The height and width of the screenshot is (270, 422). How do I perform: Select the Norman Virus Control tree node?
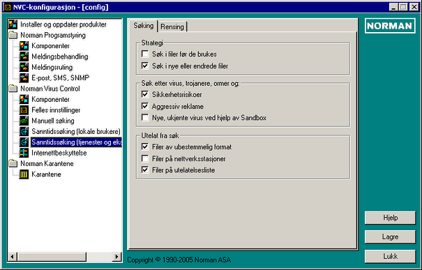(x=50, y=89)
